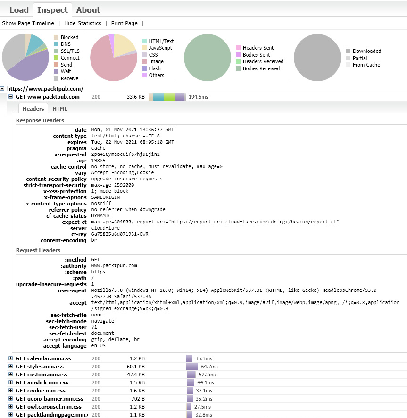
Task: Click the Headers Sent legend swatch
Action: (x=238, y=48)
